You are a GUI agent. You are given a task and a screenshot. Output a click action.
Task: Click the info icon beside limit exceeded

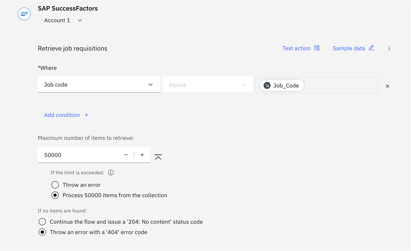click(x=111, y=173)
